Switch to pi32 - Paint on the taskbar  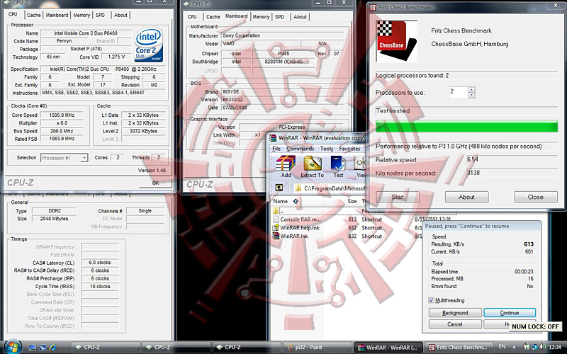tap(317, 347)
